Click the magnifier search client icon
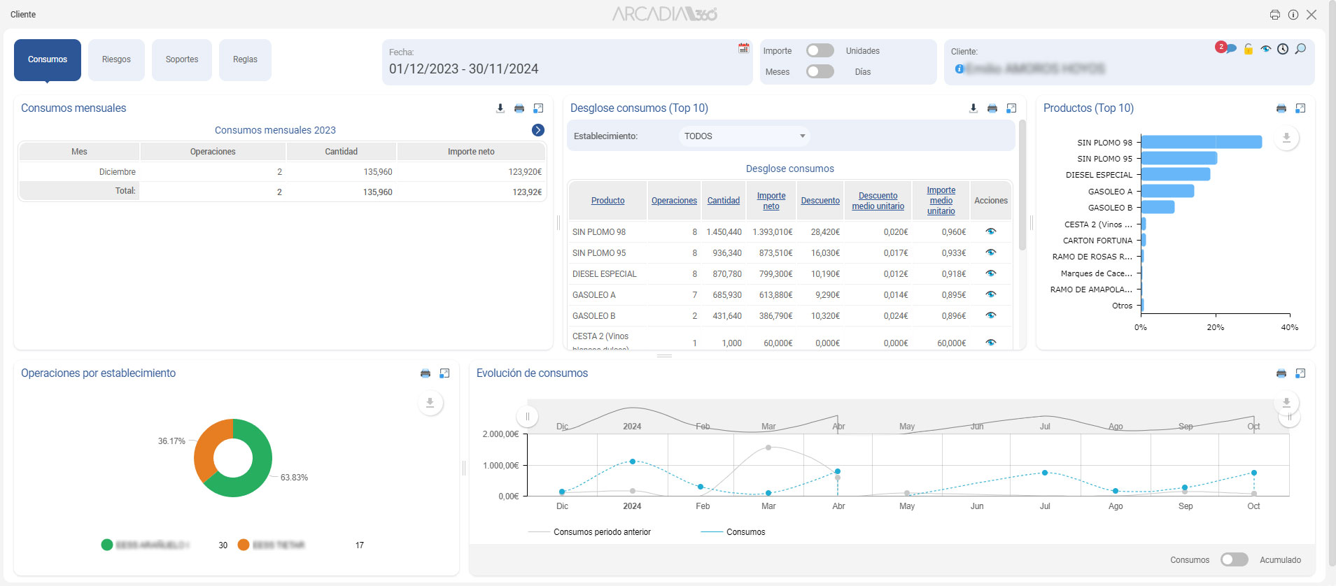Screen dimensions: 1336x586 click(1300, 49)
